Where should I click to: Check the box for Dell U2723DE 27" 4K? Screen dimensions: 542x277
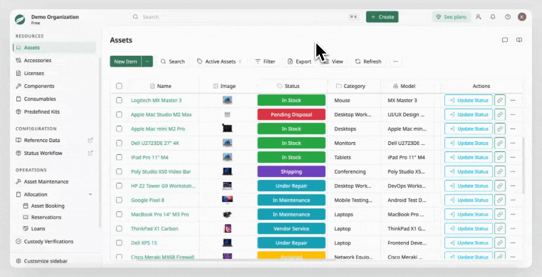[x=119, y=143]
